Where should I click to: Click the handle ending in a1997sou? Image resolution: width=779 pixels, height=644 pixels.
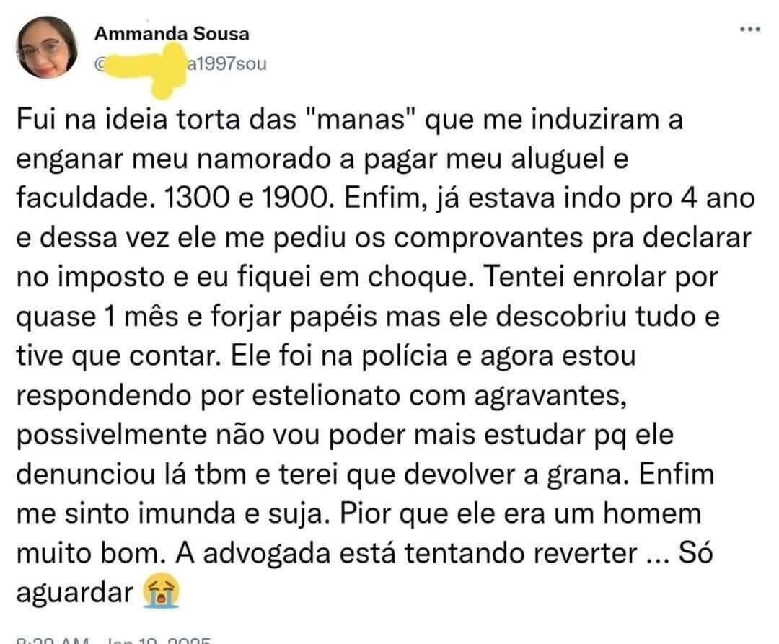pyautogui.click(x=181, y=63)
